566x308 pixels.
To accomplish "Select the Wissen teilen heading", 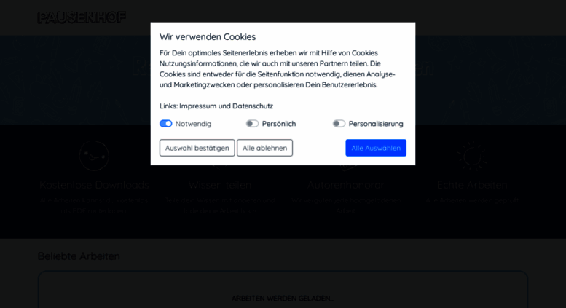I will point(220,185).
